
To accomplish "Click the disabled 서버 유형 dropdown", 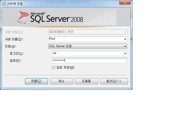I will [88, 32].
